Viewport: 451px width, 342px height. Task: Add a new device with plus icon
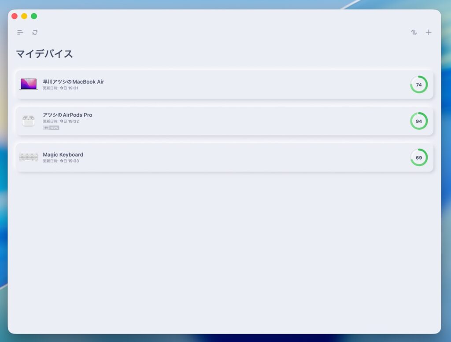click(429, 32)
